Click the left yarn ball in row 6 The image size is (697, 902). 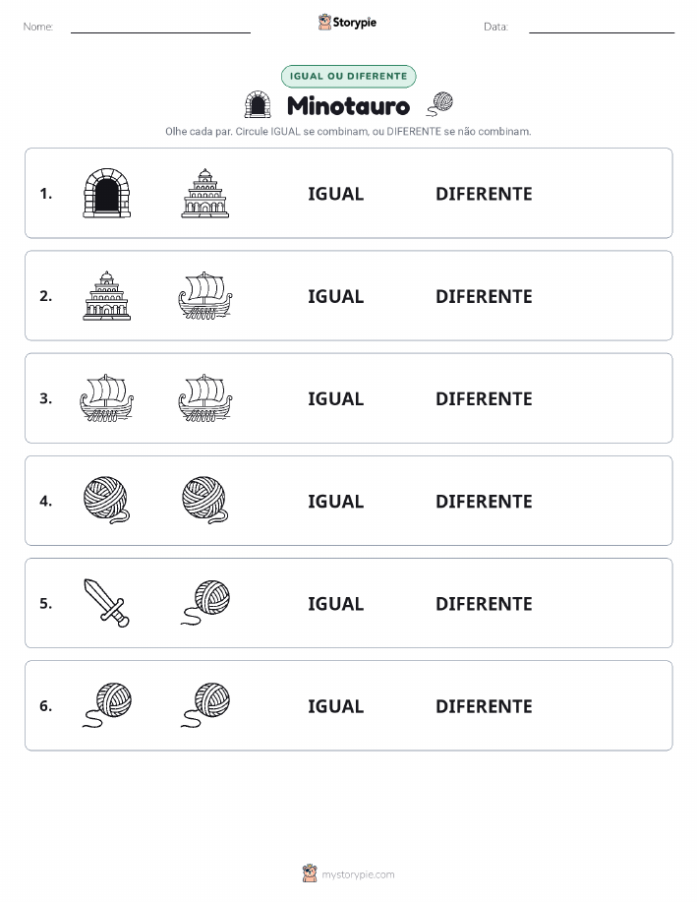point(107,705)
